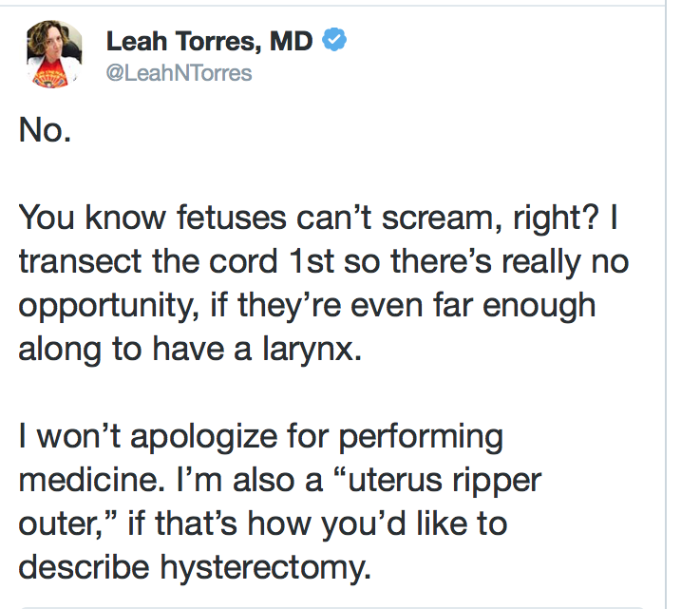Open Leah Torres's profile picture
681x609 pixels.
click(x=54, y=54)
